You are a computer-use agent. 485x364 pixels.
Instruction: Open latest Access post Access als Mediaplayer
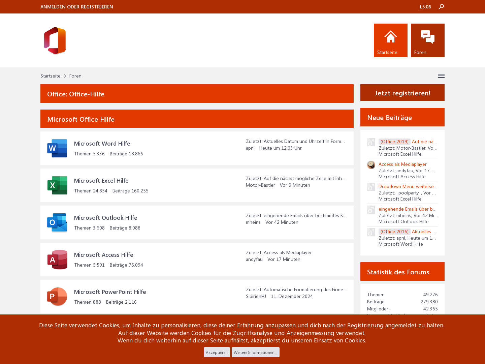coord(288,252)
